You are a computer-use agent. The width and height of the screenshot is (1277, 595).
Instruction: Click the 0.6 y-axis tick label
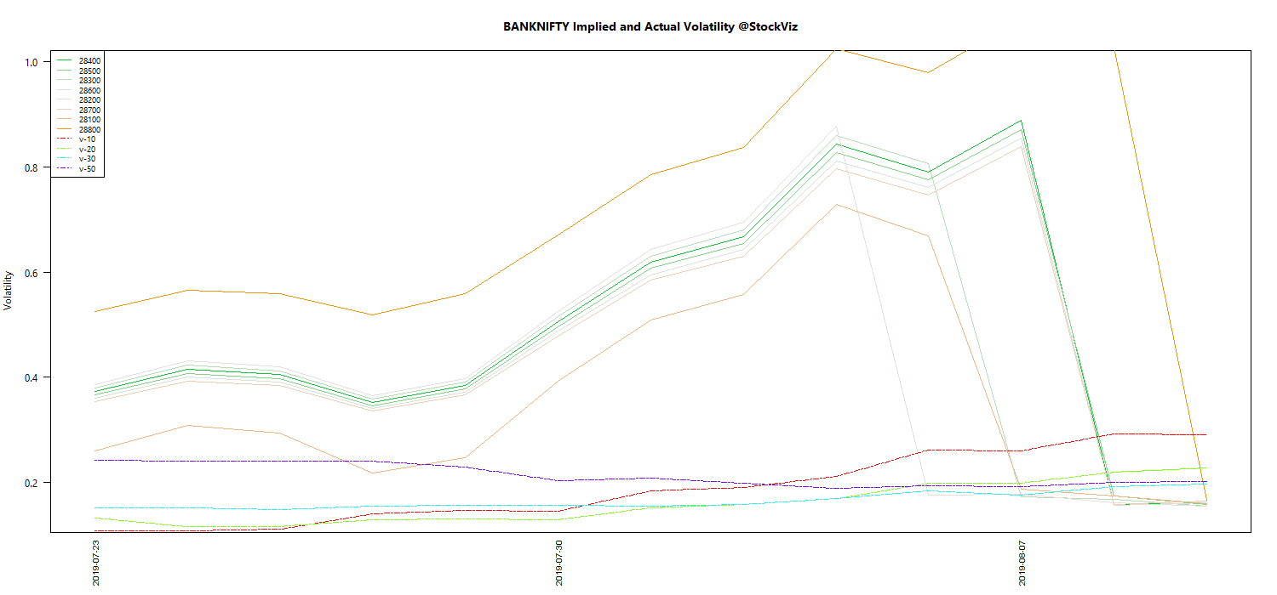(x=31, y=273)
